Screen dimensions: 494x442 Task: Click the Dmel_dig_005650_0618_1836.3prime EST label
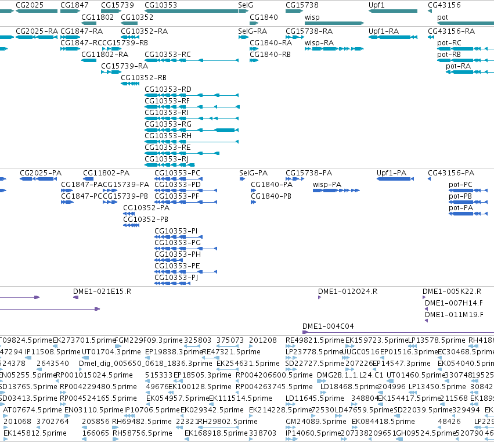(146, 364)
